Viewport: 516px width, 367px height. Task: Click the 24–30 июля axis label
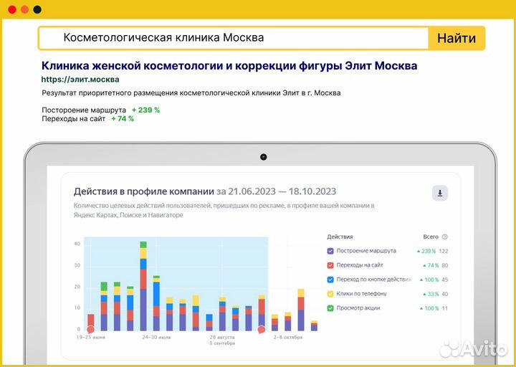[156, 338]
